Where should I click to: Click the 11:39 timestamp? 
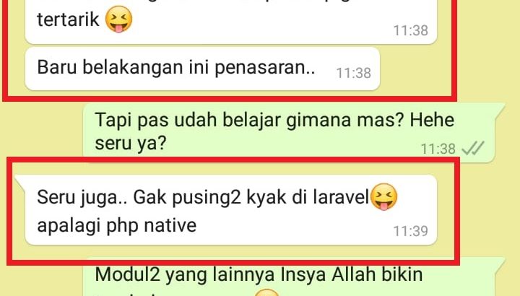[410, 231]
